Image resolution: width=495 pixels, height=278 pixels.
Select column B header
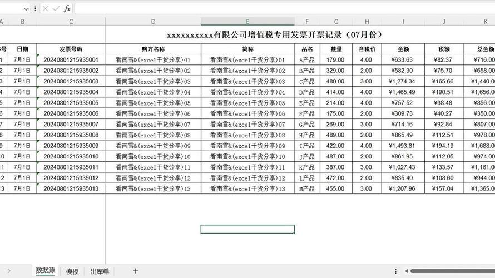[x=22, y=22]
